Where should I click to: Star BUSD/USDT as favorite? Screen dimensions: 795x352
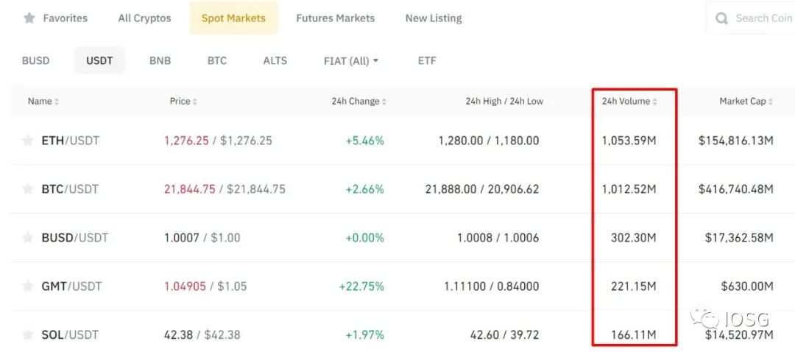(x=28, y=237)
